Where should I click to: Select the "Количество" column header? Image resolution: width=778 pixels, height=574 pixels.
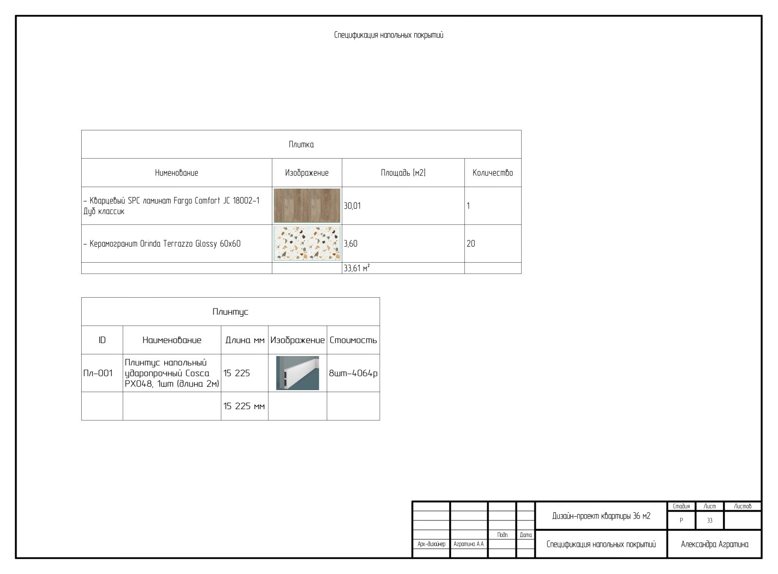pos(493,173)
